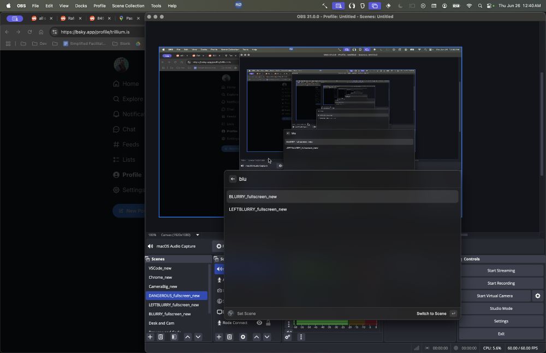
Task: Click Switch to Scene in search popup
Action: pos(431,314)
